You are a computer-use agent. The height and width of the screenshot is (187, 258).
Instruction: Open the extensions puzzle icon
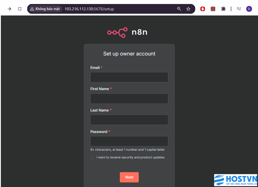point(223,9)
